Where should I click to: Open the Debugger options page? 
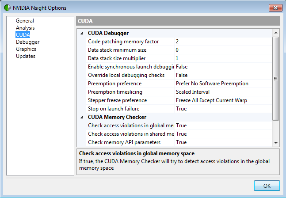tap(27, 42)
